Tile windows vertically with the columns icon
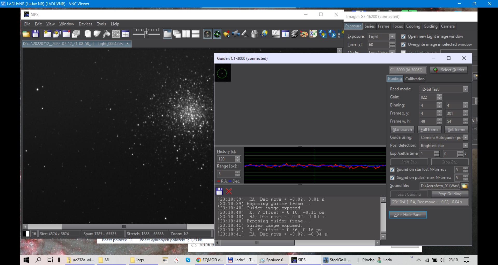The width and height of the screenshot is (498, 265). pos(186,34)
